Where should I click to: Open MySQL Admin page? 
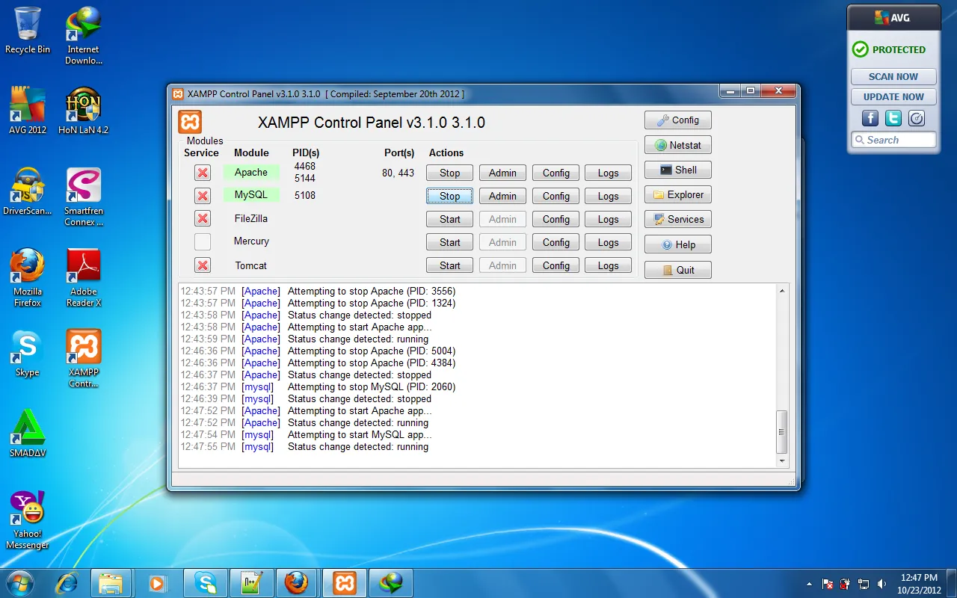point(502,196)
